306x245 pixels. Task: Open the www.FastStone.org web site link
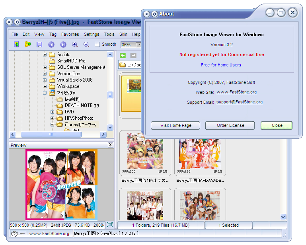236,92
